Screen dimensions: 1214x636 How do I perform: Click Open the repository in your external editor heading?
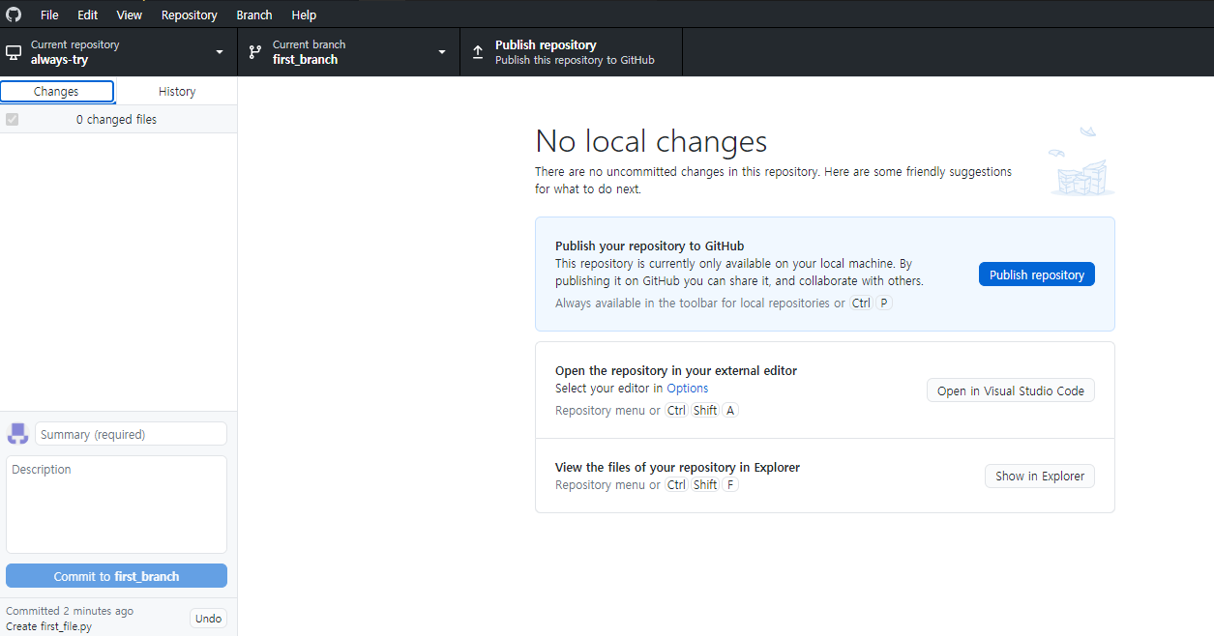coord(676,370)
